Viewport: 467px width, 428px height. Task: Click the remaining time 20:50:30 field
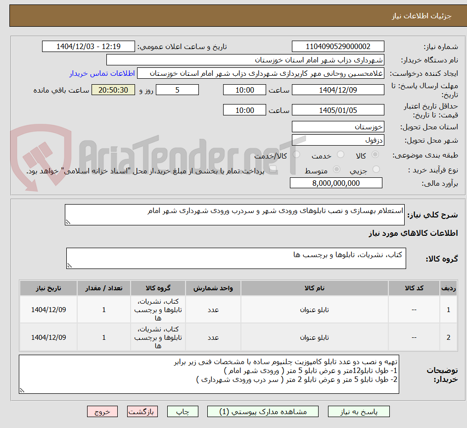point(113,90)
